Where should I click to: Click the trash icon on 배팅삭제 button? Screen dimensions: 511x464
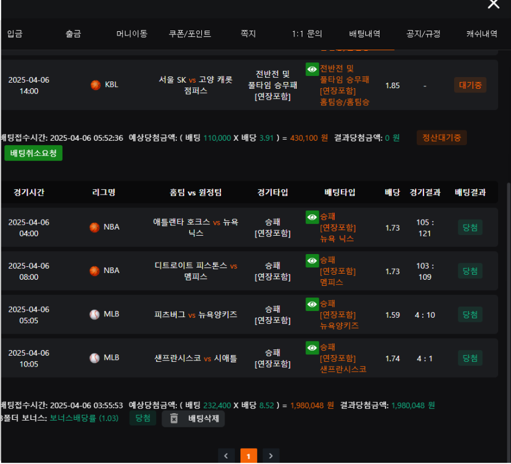click(x=174, y=418)
